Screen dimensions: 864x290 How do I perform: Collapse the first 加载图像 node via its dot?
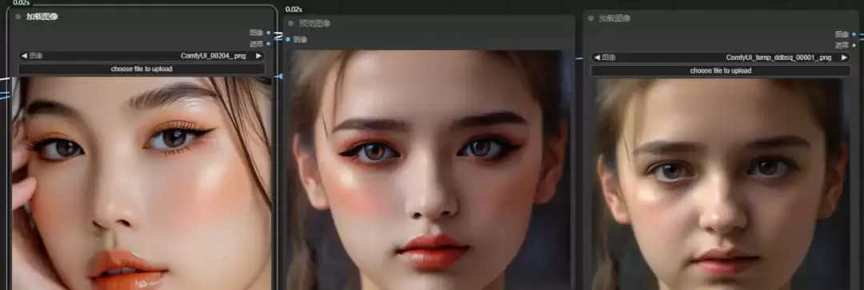tap(18, 17)
